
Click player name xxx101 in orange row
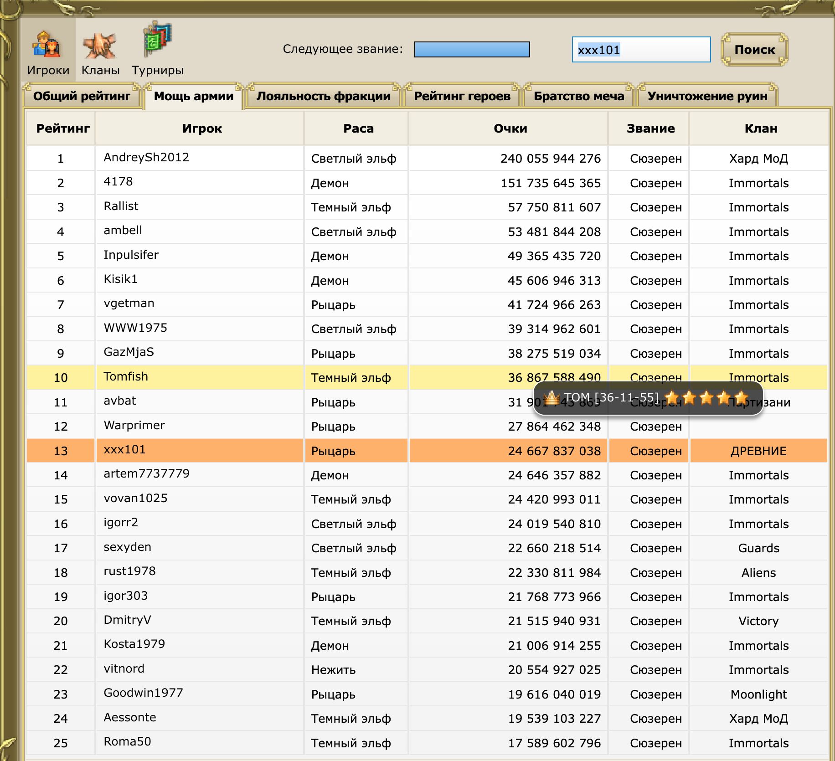124,449
